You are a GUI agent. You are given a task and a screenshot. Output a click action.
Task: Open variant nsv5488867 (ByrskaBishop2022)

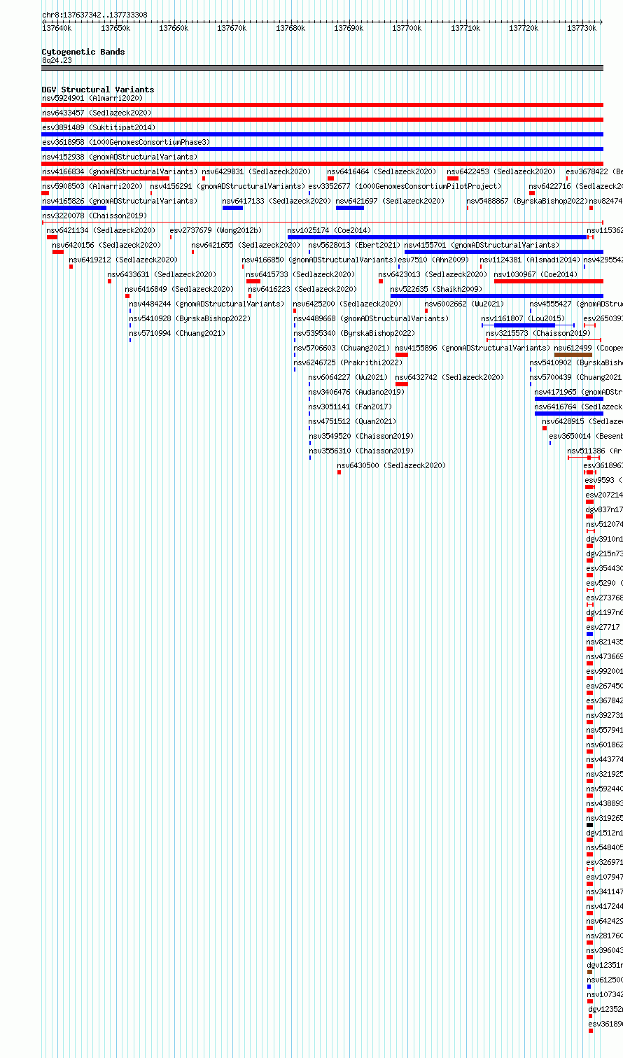[527, 201]
